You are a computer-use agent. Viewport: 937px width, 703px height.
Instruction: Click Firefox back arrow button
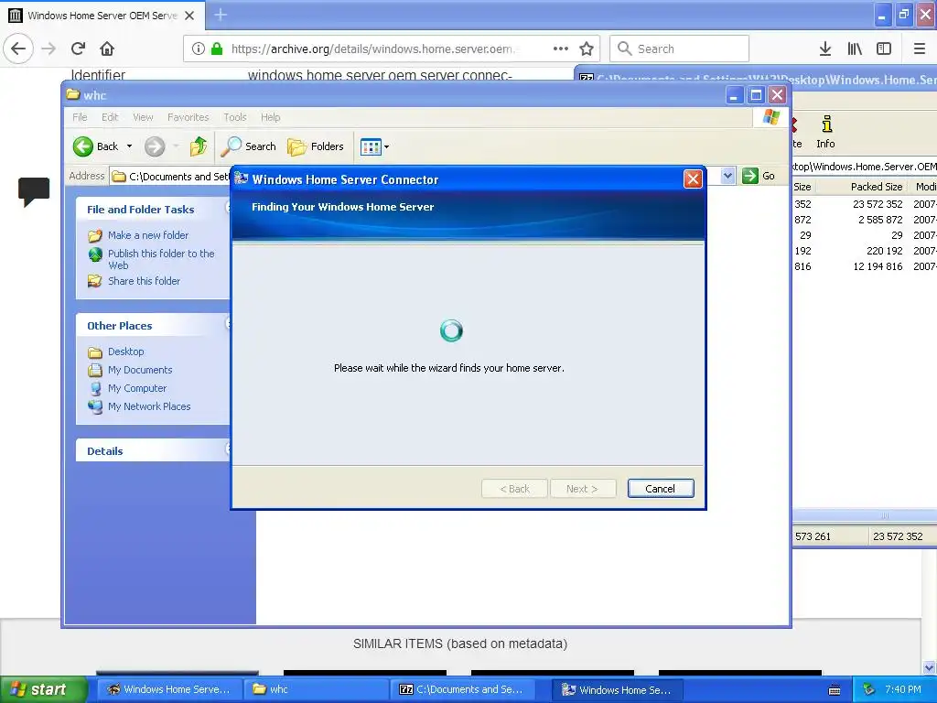pos(18,49)
